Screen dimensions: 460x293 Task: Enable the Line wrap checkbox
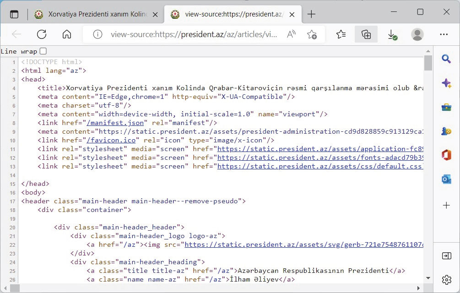coord(43,51)
